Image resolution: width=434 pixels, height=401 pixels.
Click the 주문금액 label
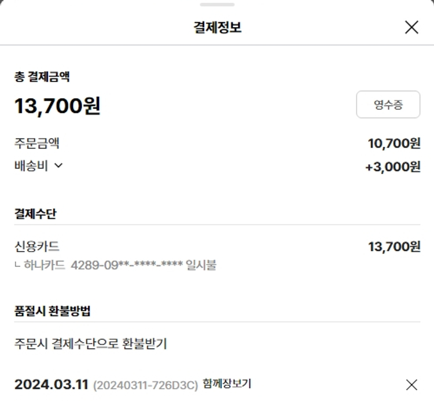37,143
